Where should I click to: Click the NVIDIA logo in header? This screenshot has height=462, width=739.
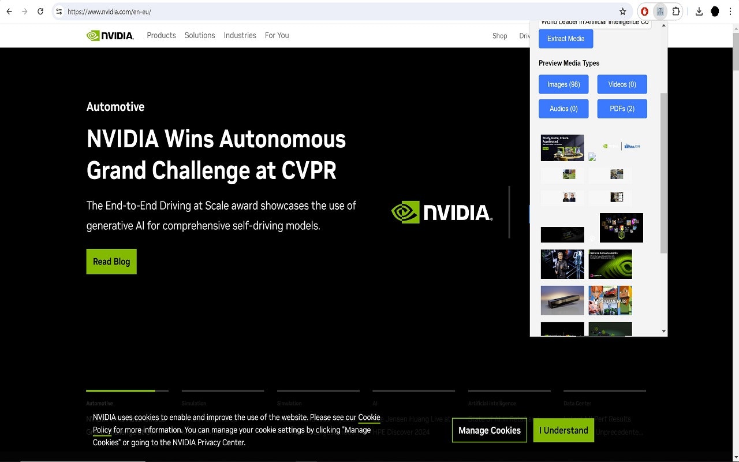pyautogui.click(x=110, y=35)
